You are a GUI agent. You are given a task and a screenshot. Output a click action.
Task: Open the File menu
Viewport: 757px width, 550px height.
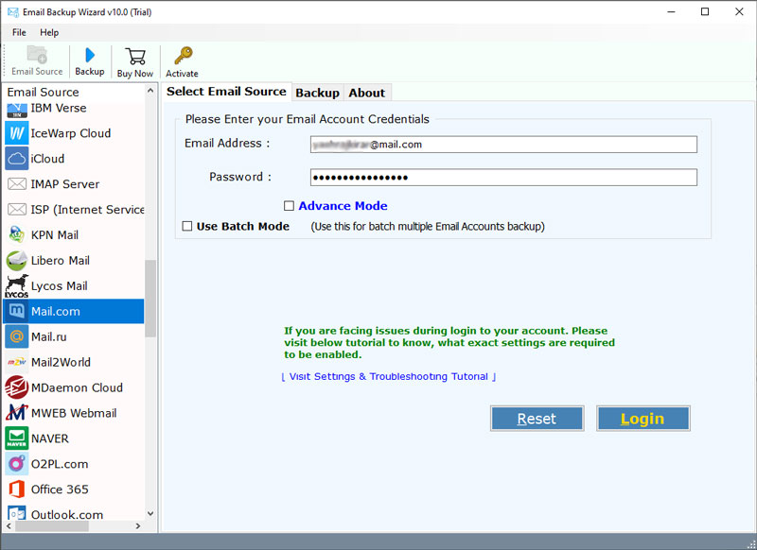tap(19, 32)
